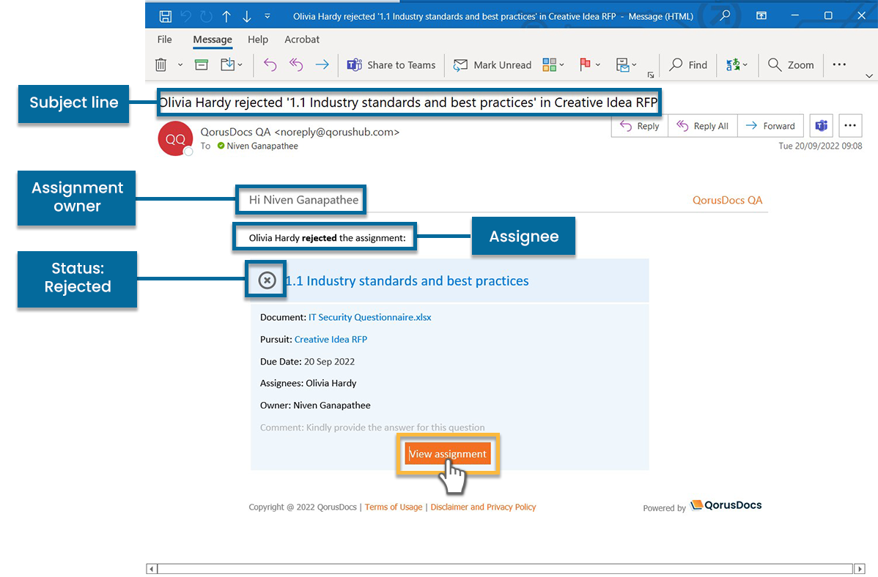The image size is (878, 577).
Task: Click the Undo arrow in the title bar
Action: tap(185, 16)
